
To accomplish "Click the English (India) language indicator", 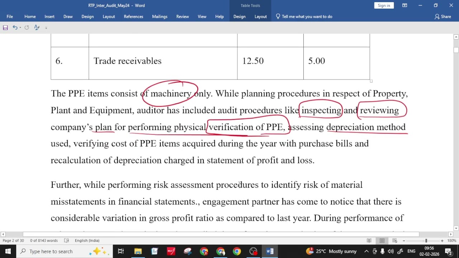I will (x=87, y=240).
